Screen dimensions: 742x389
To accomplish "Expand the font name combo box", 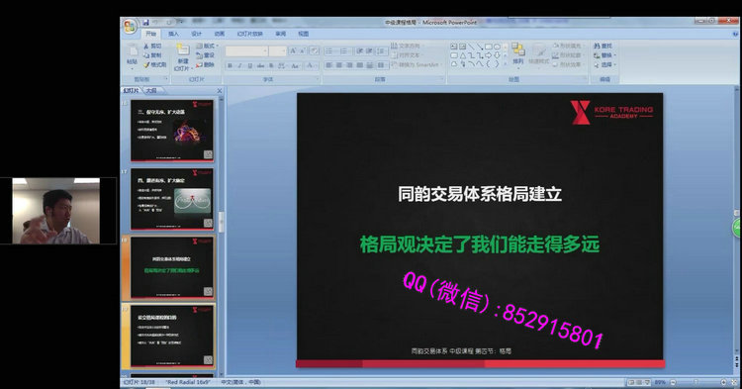I will tap(265, 51).
